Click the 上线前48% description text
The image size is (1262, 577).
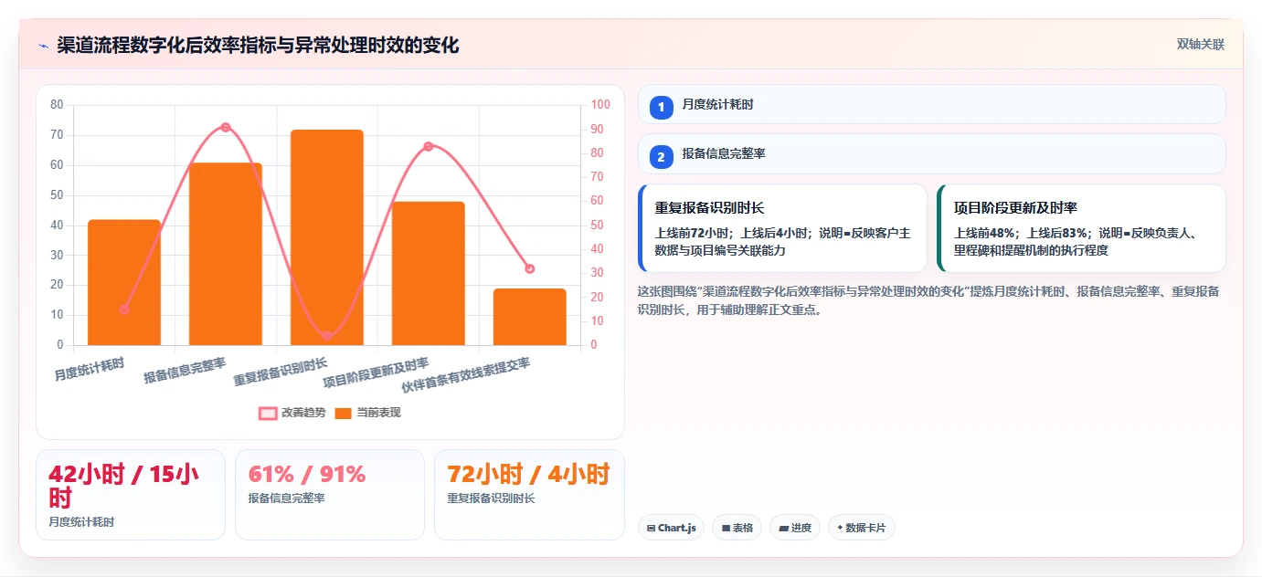[1078, 241]
